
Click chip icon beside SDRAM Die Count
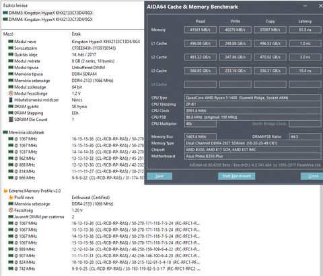11,120
